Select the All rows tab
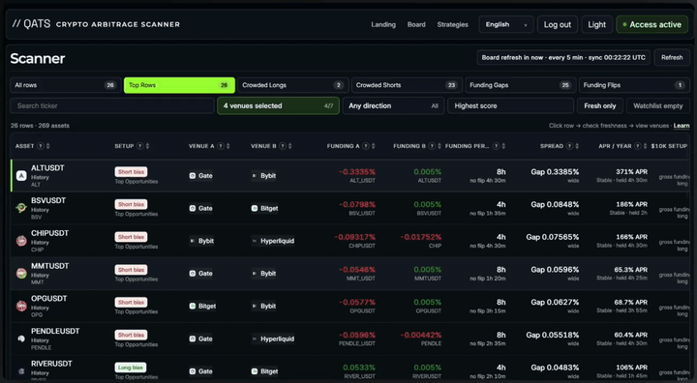The width and height of the screenshot is (697, 383). (x=66, y=85)
